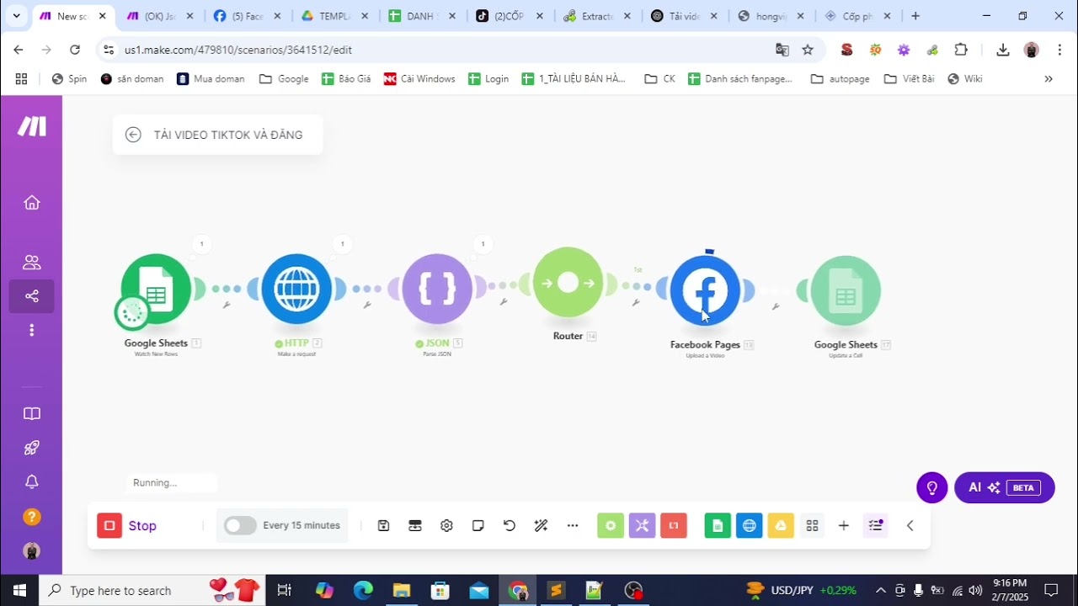Select the Scenarios share icon in sidebar

31,296
